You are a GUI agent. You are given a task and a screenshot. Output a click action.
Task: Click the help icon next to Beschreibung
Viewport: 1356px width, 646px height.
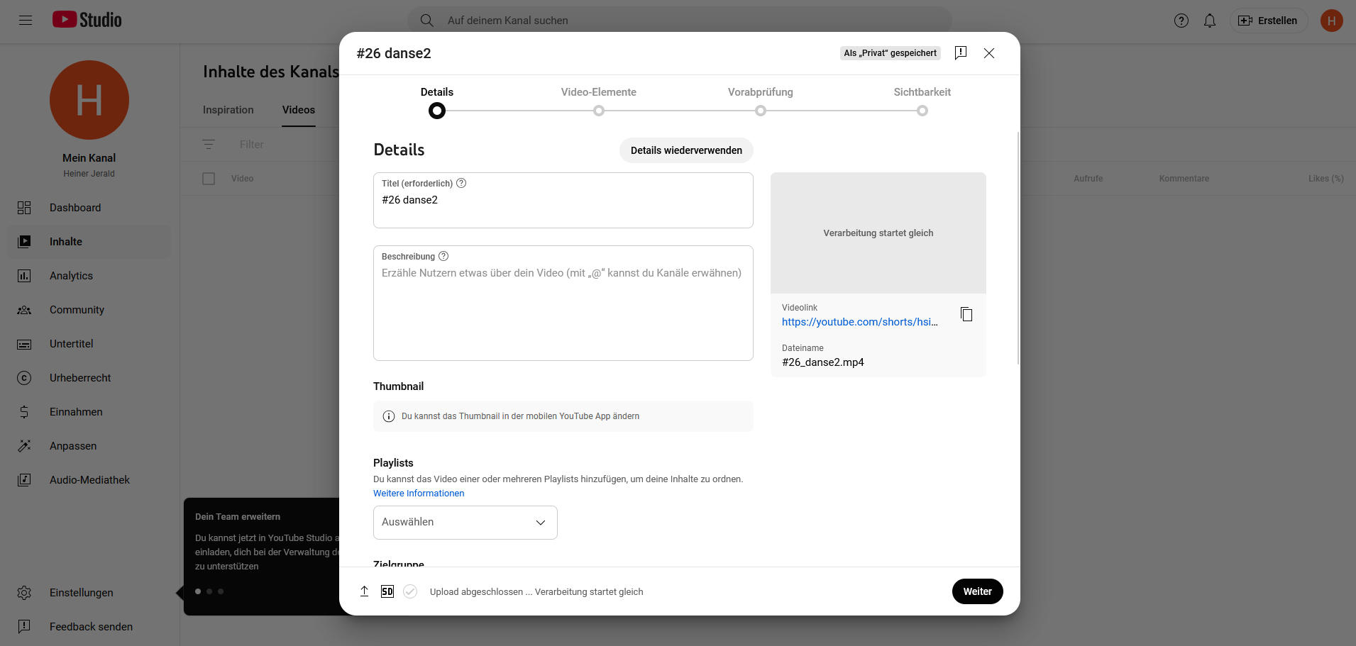(x=443, y=256)
